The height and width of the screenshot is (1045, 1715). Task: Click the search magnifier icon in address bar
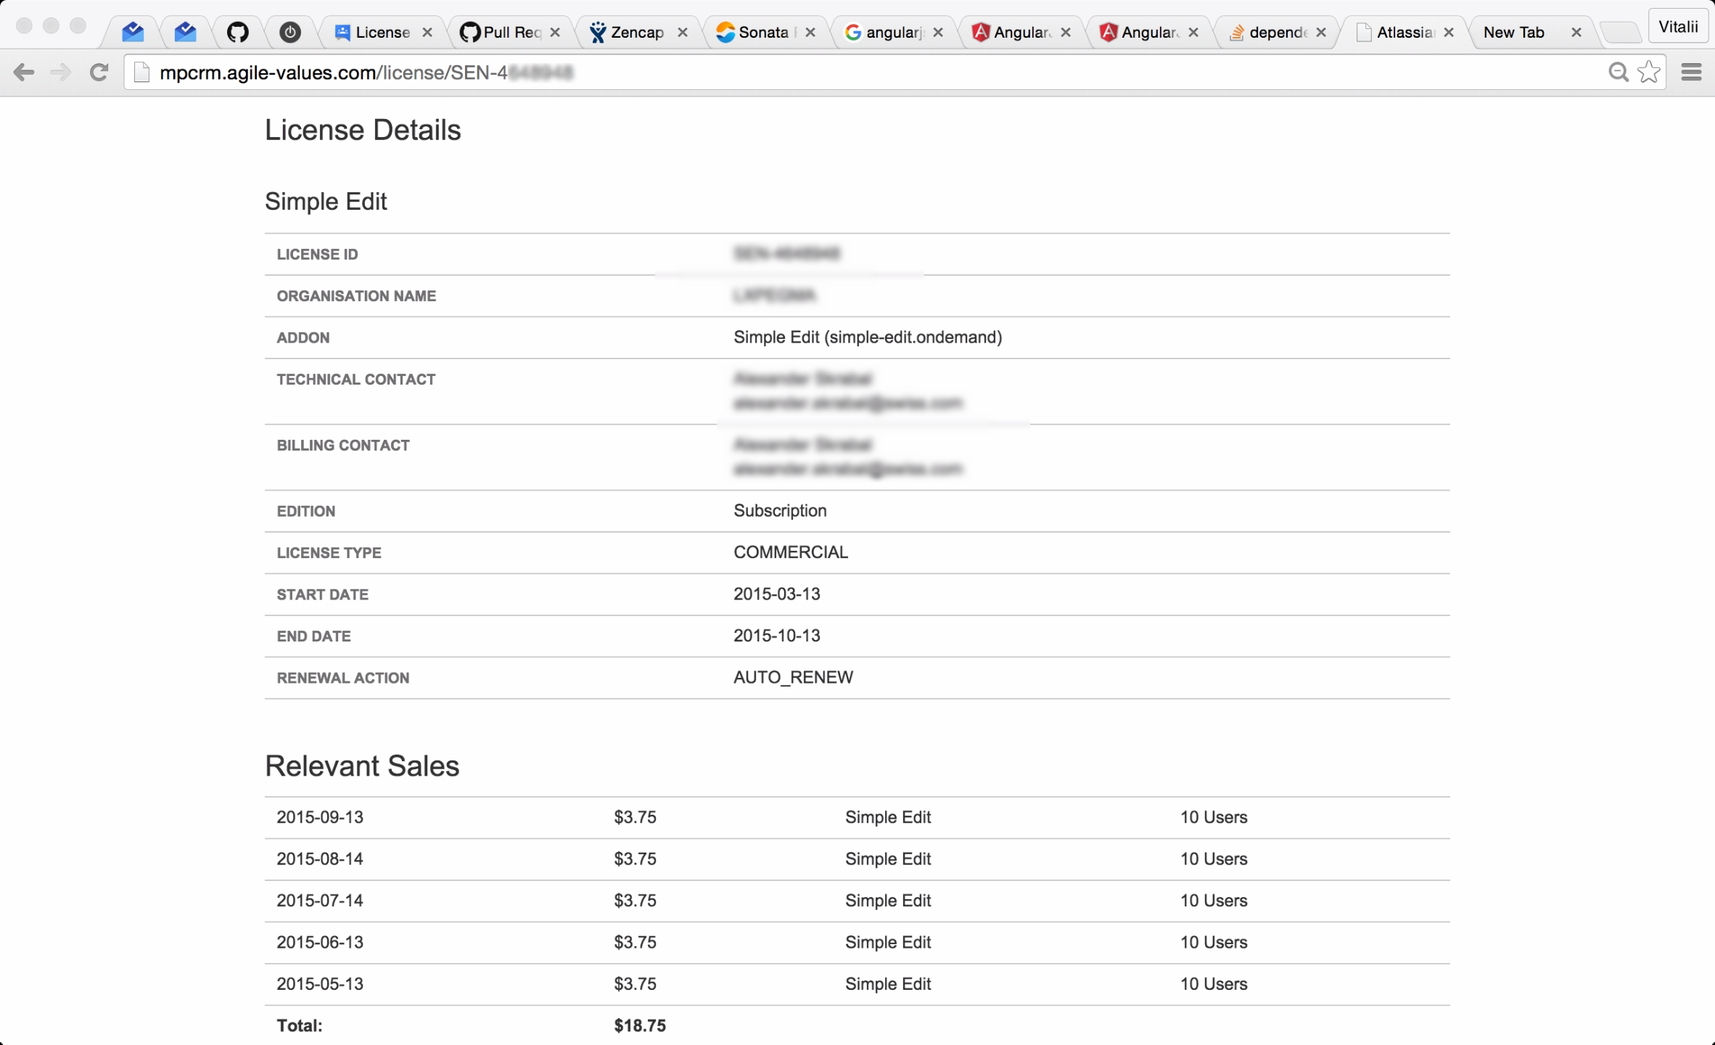pos(1618,72)
